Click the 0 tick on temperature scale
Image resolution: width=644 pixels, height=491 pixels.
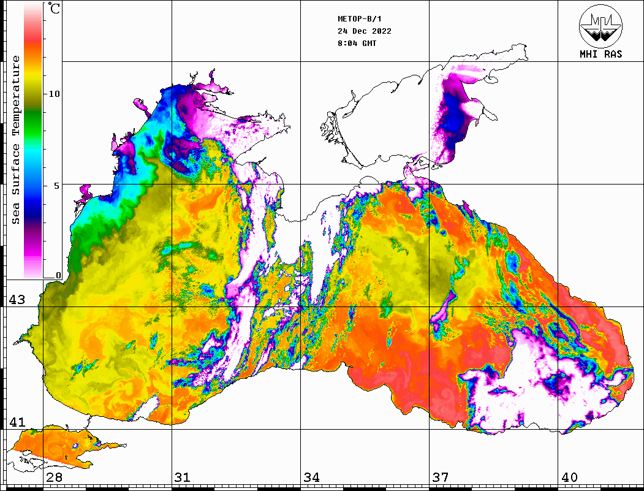click(58, 275)
